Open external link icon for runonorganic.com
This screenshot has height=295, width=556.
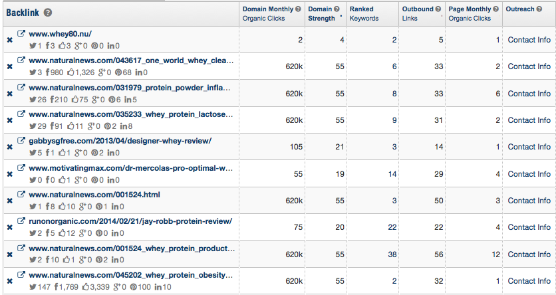21,221
